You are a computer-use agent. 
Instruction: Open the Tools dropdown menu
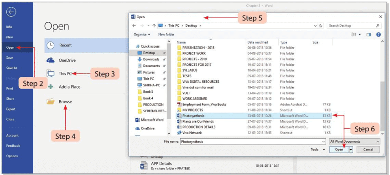[x=318, y=150]
